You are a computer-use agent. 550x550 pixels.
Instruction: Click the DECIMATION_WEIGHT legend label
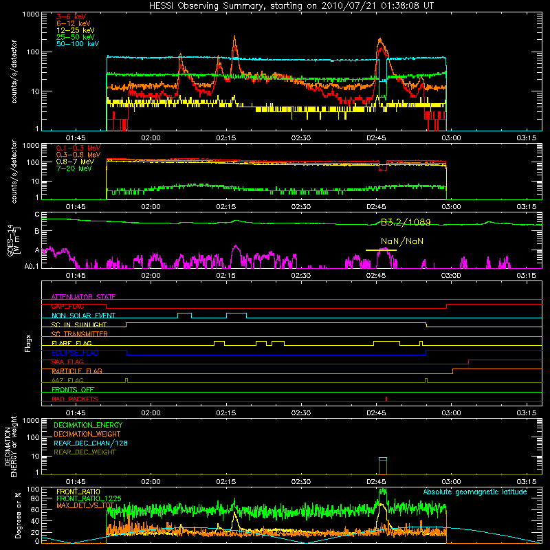click(87, 434)
